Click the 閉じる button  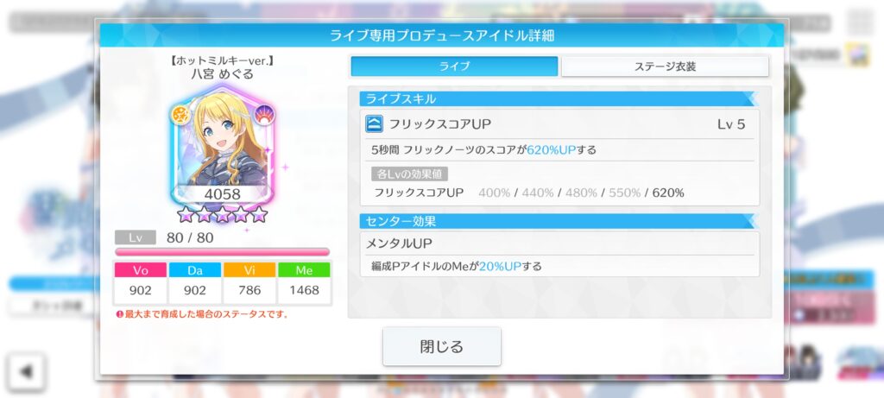click(x=441, y=346)
